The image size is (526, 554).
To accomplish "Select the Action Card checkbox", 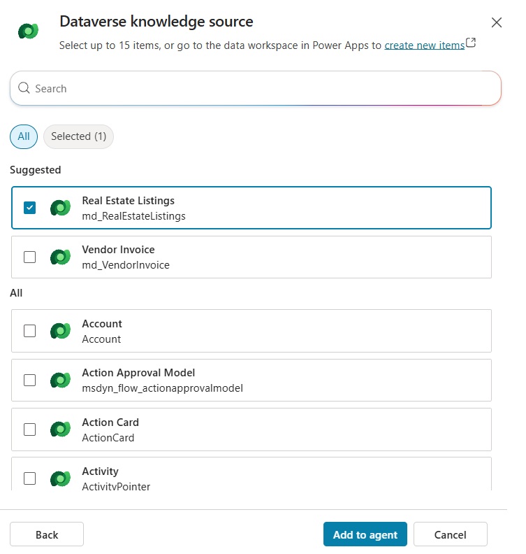I will tap(29, 429).
